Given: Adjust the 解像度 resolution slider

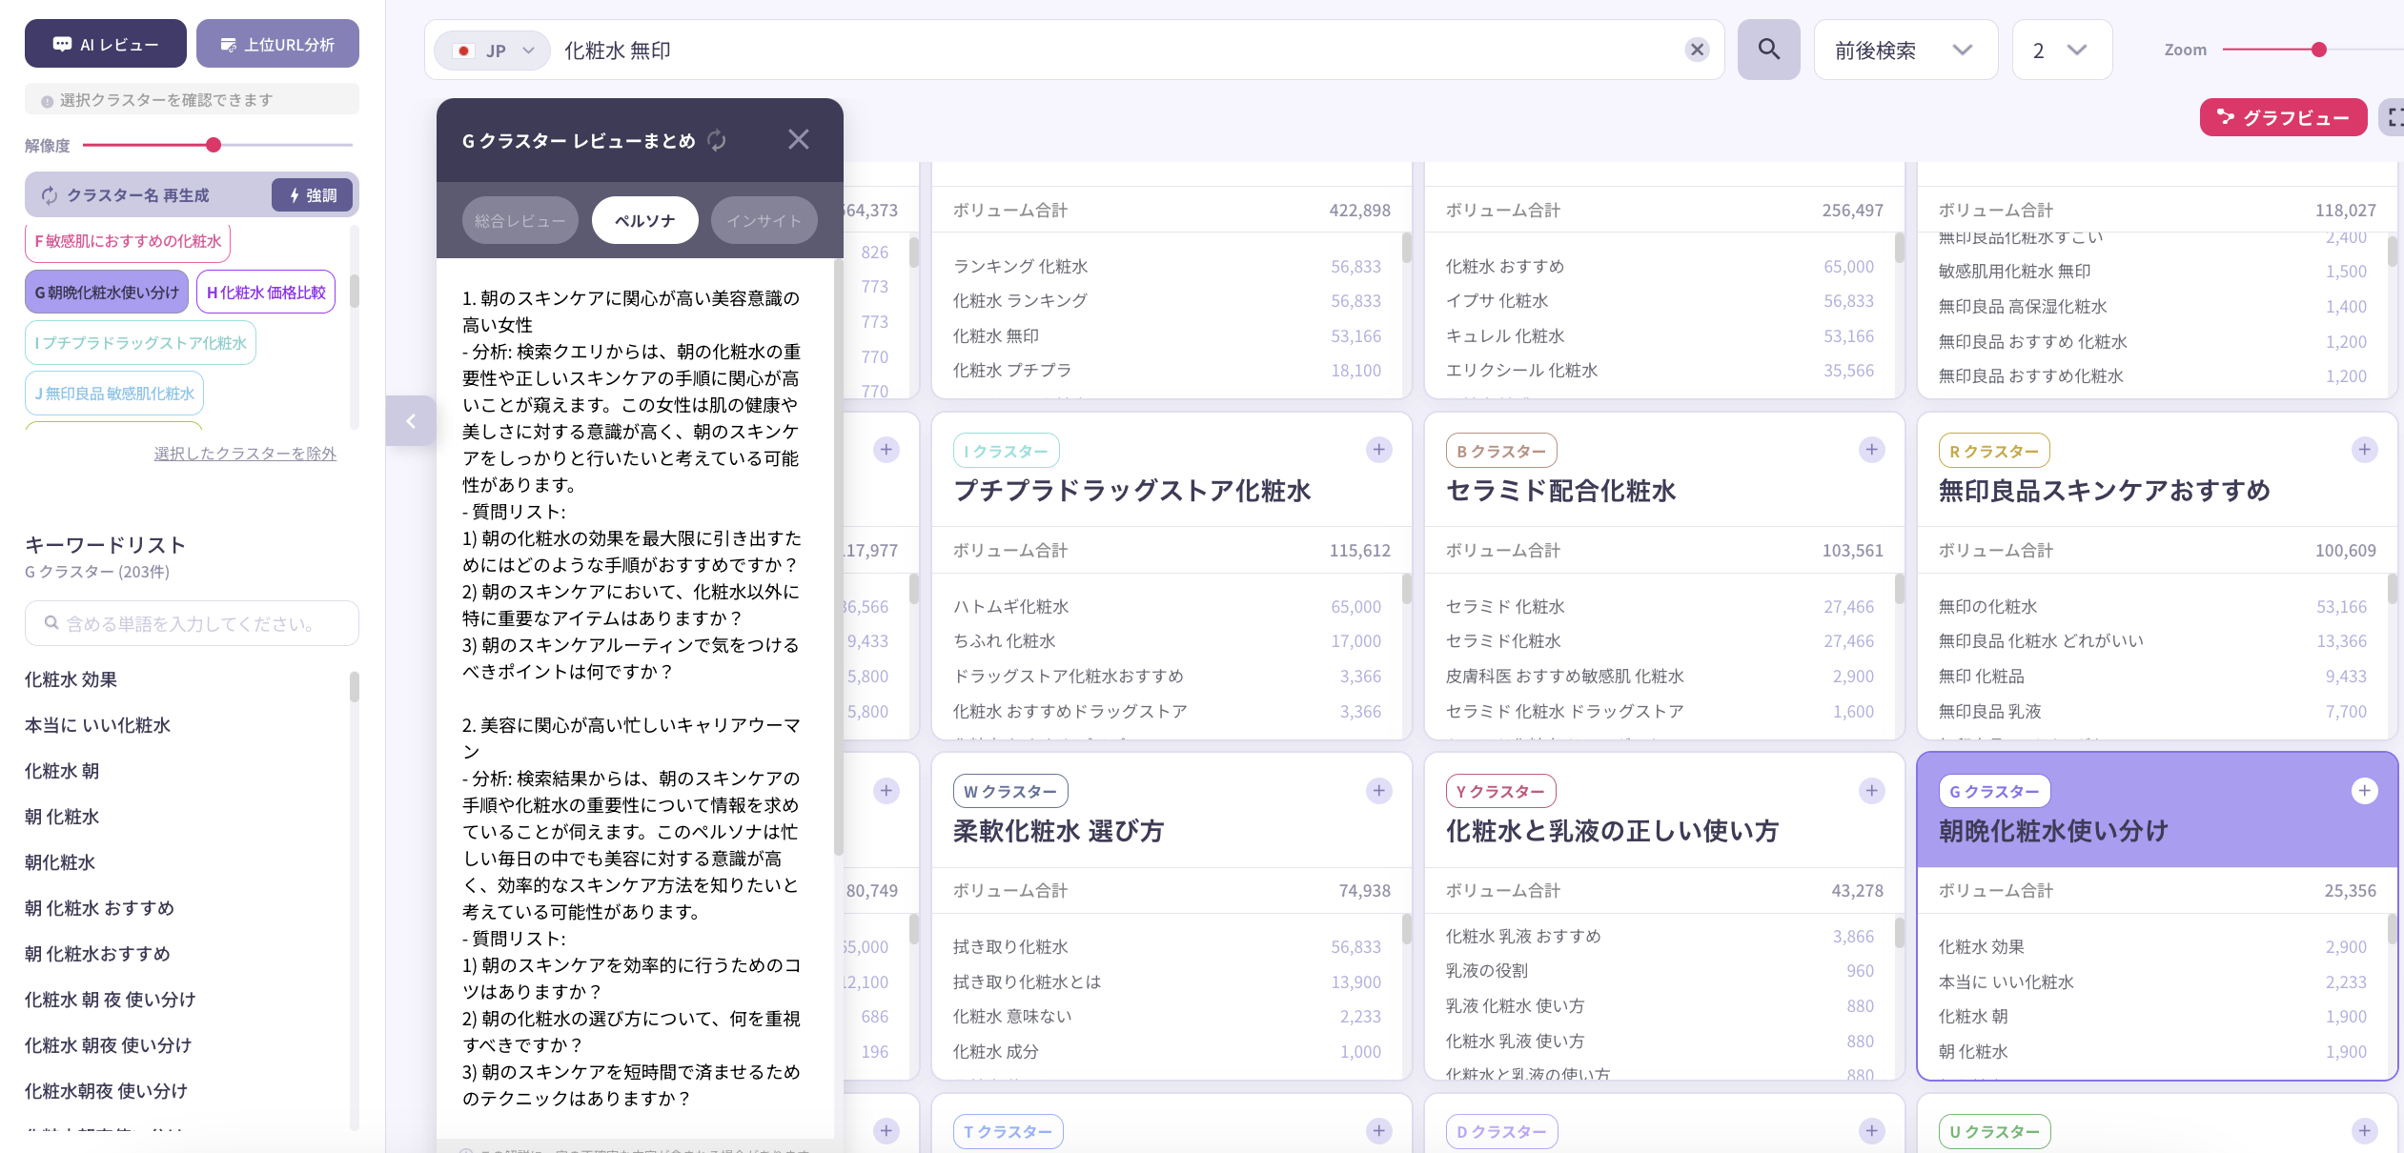Looking at the screenshot, I should [213, 145].
